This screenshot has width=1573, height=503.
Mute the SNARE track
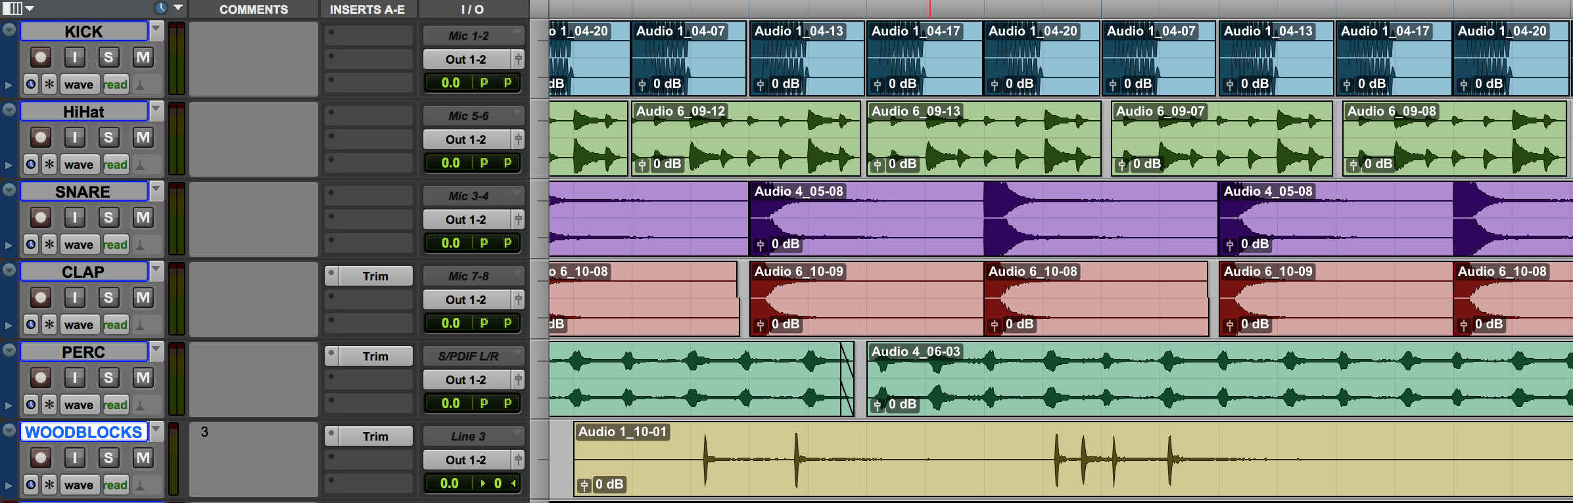143,218
